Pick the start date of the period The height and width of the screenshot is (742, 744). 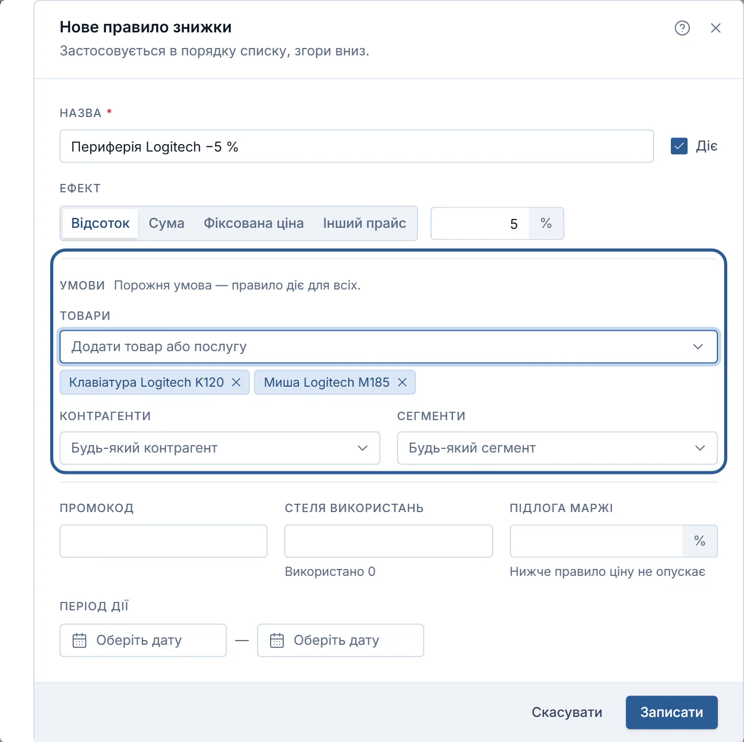coord(143,640)
